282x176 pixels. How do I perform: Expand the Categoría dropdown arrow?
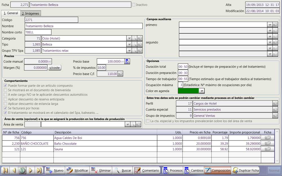coord(129,38)
